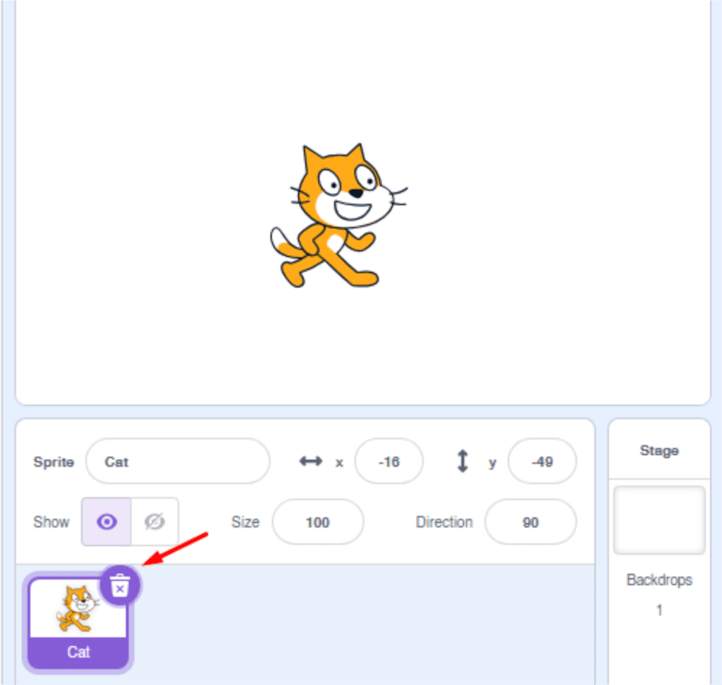Open the Direction field showing 90
The width and height of the screenshot is (722, 685).
click(x=530, y=522)
